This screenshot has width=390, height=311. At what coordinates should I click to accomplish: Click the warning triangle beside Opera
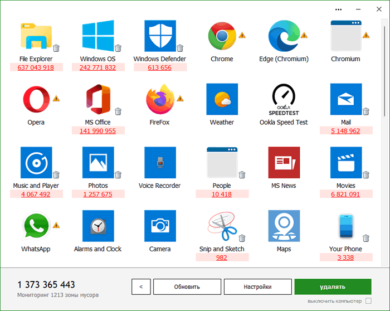(x=56, y=99)
